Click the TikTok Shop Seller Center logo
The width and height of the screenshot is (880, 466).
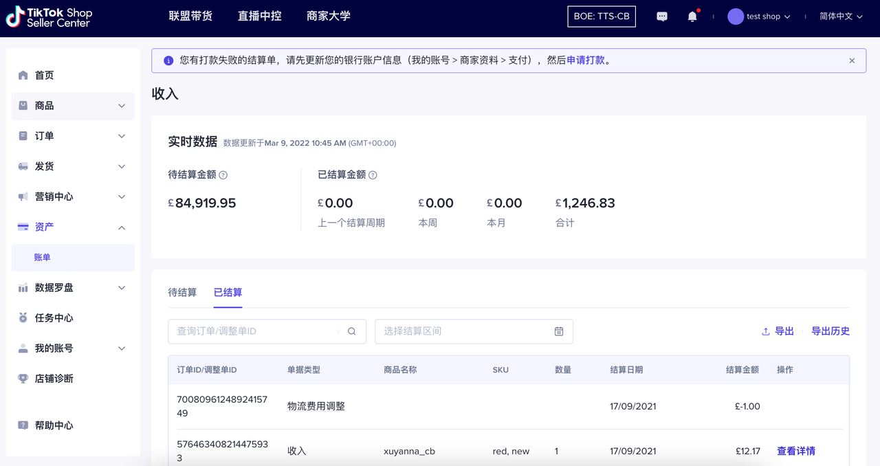(x=49, y=17)
